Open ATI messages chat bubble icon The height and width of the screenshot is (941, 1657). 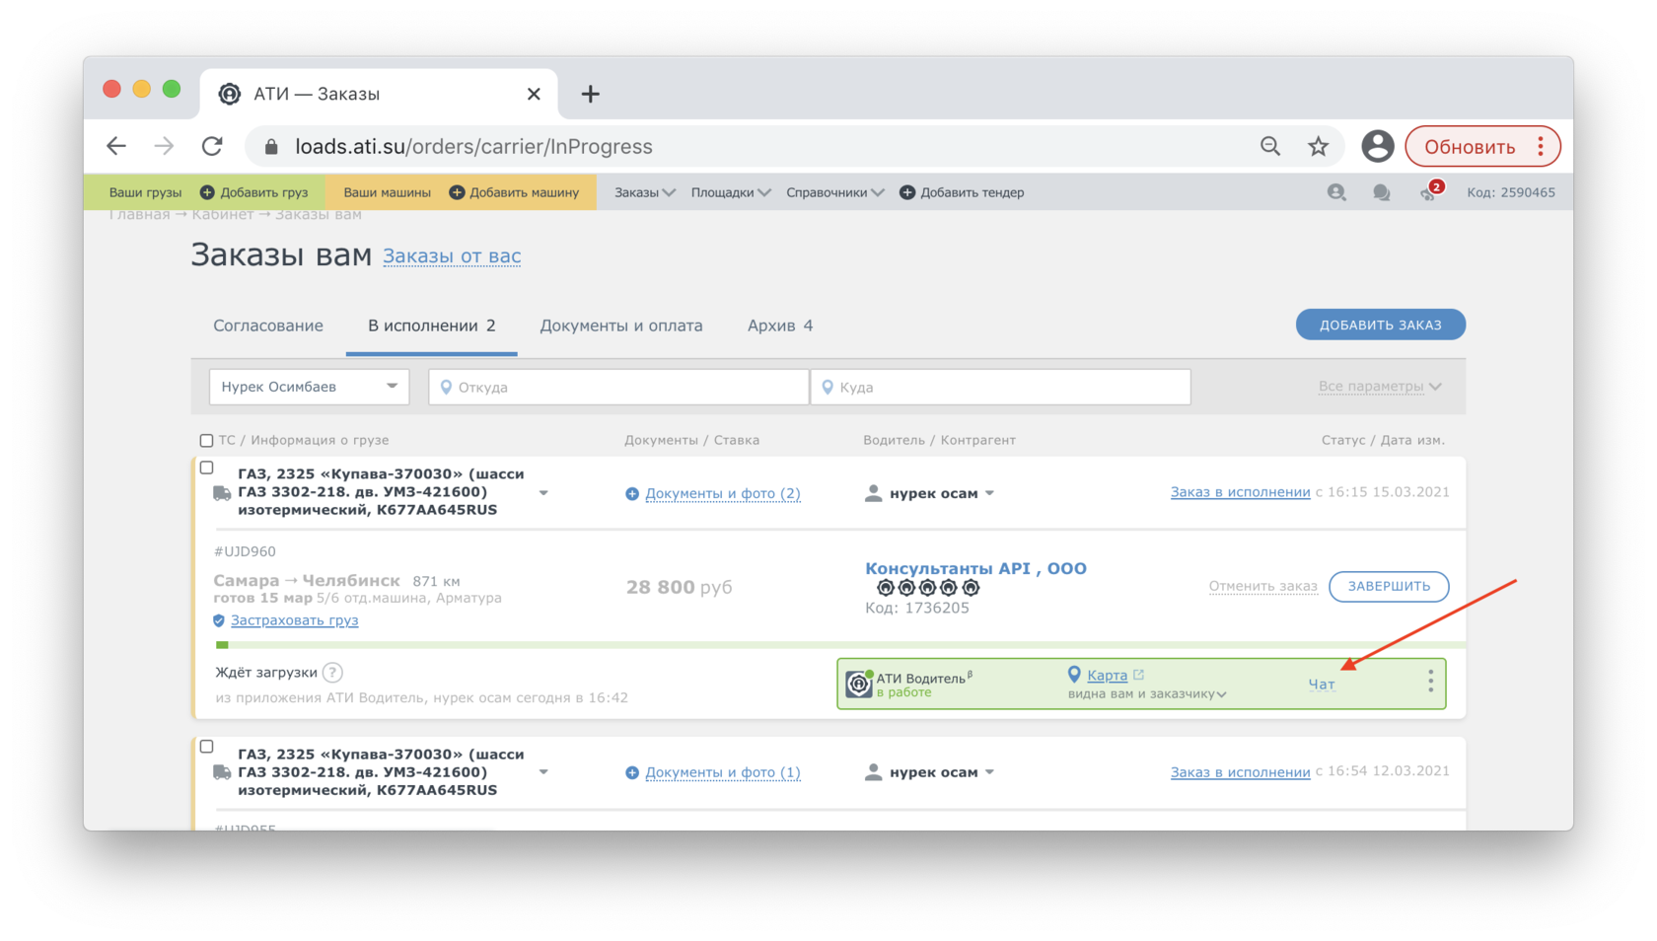pyautogui.click(x=1382, y=192)
